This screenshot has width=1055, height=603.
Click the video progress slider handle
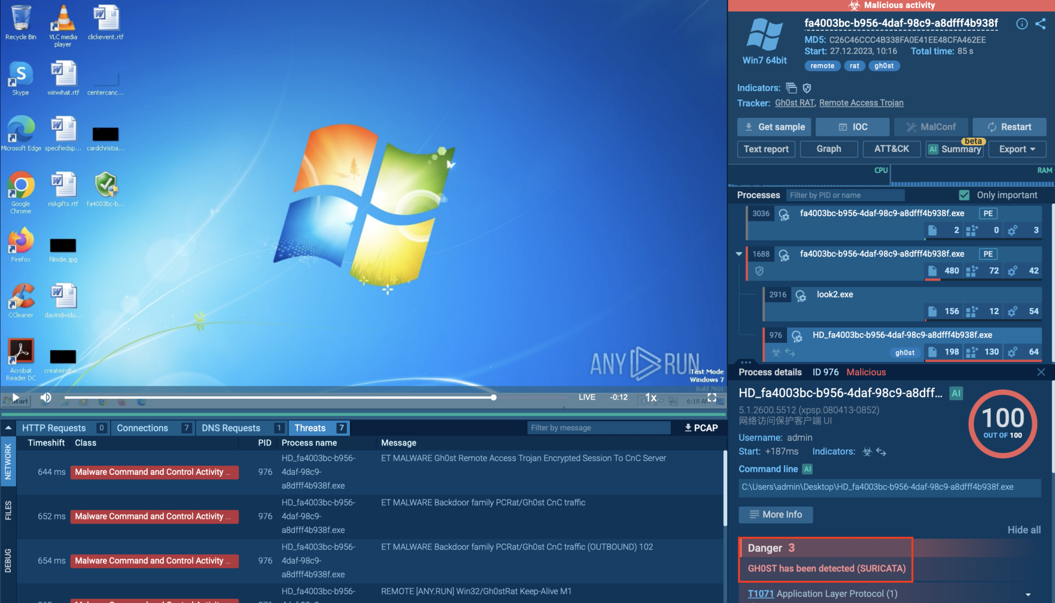tap(494, 397)
